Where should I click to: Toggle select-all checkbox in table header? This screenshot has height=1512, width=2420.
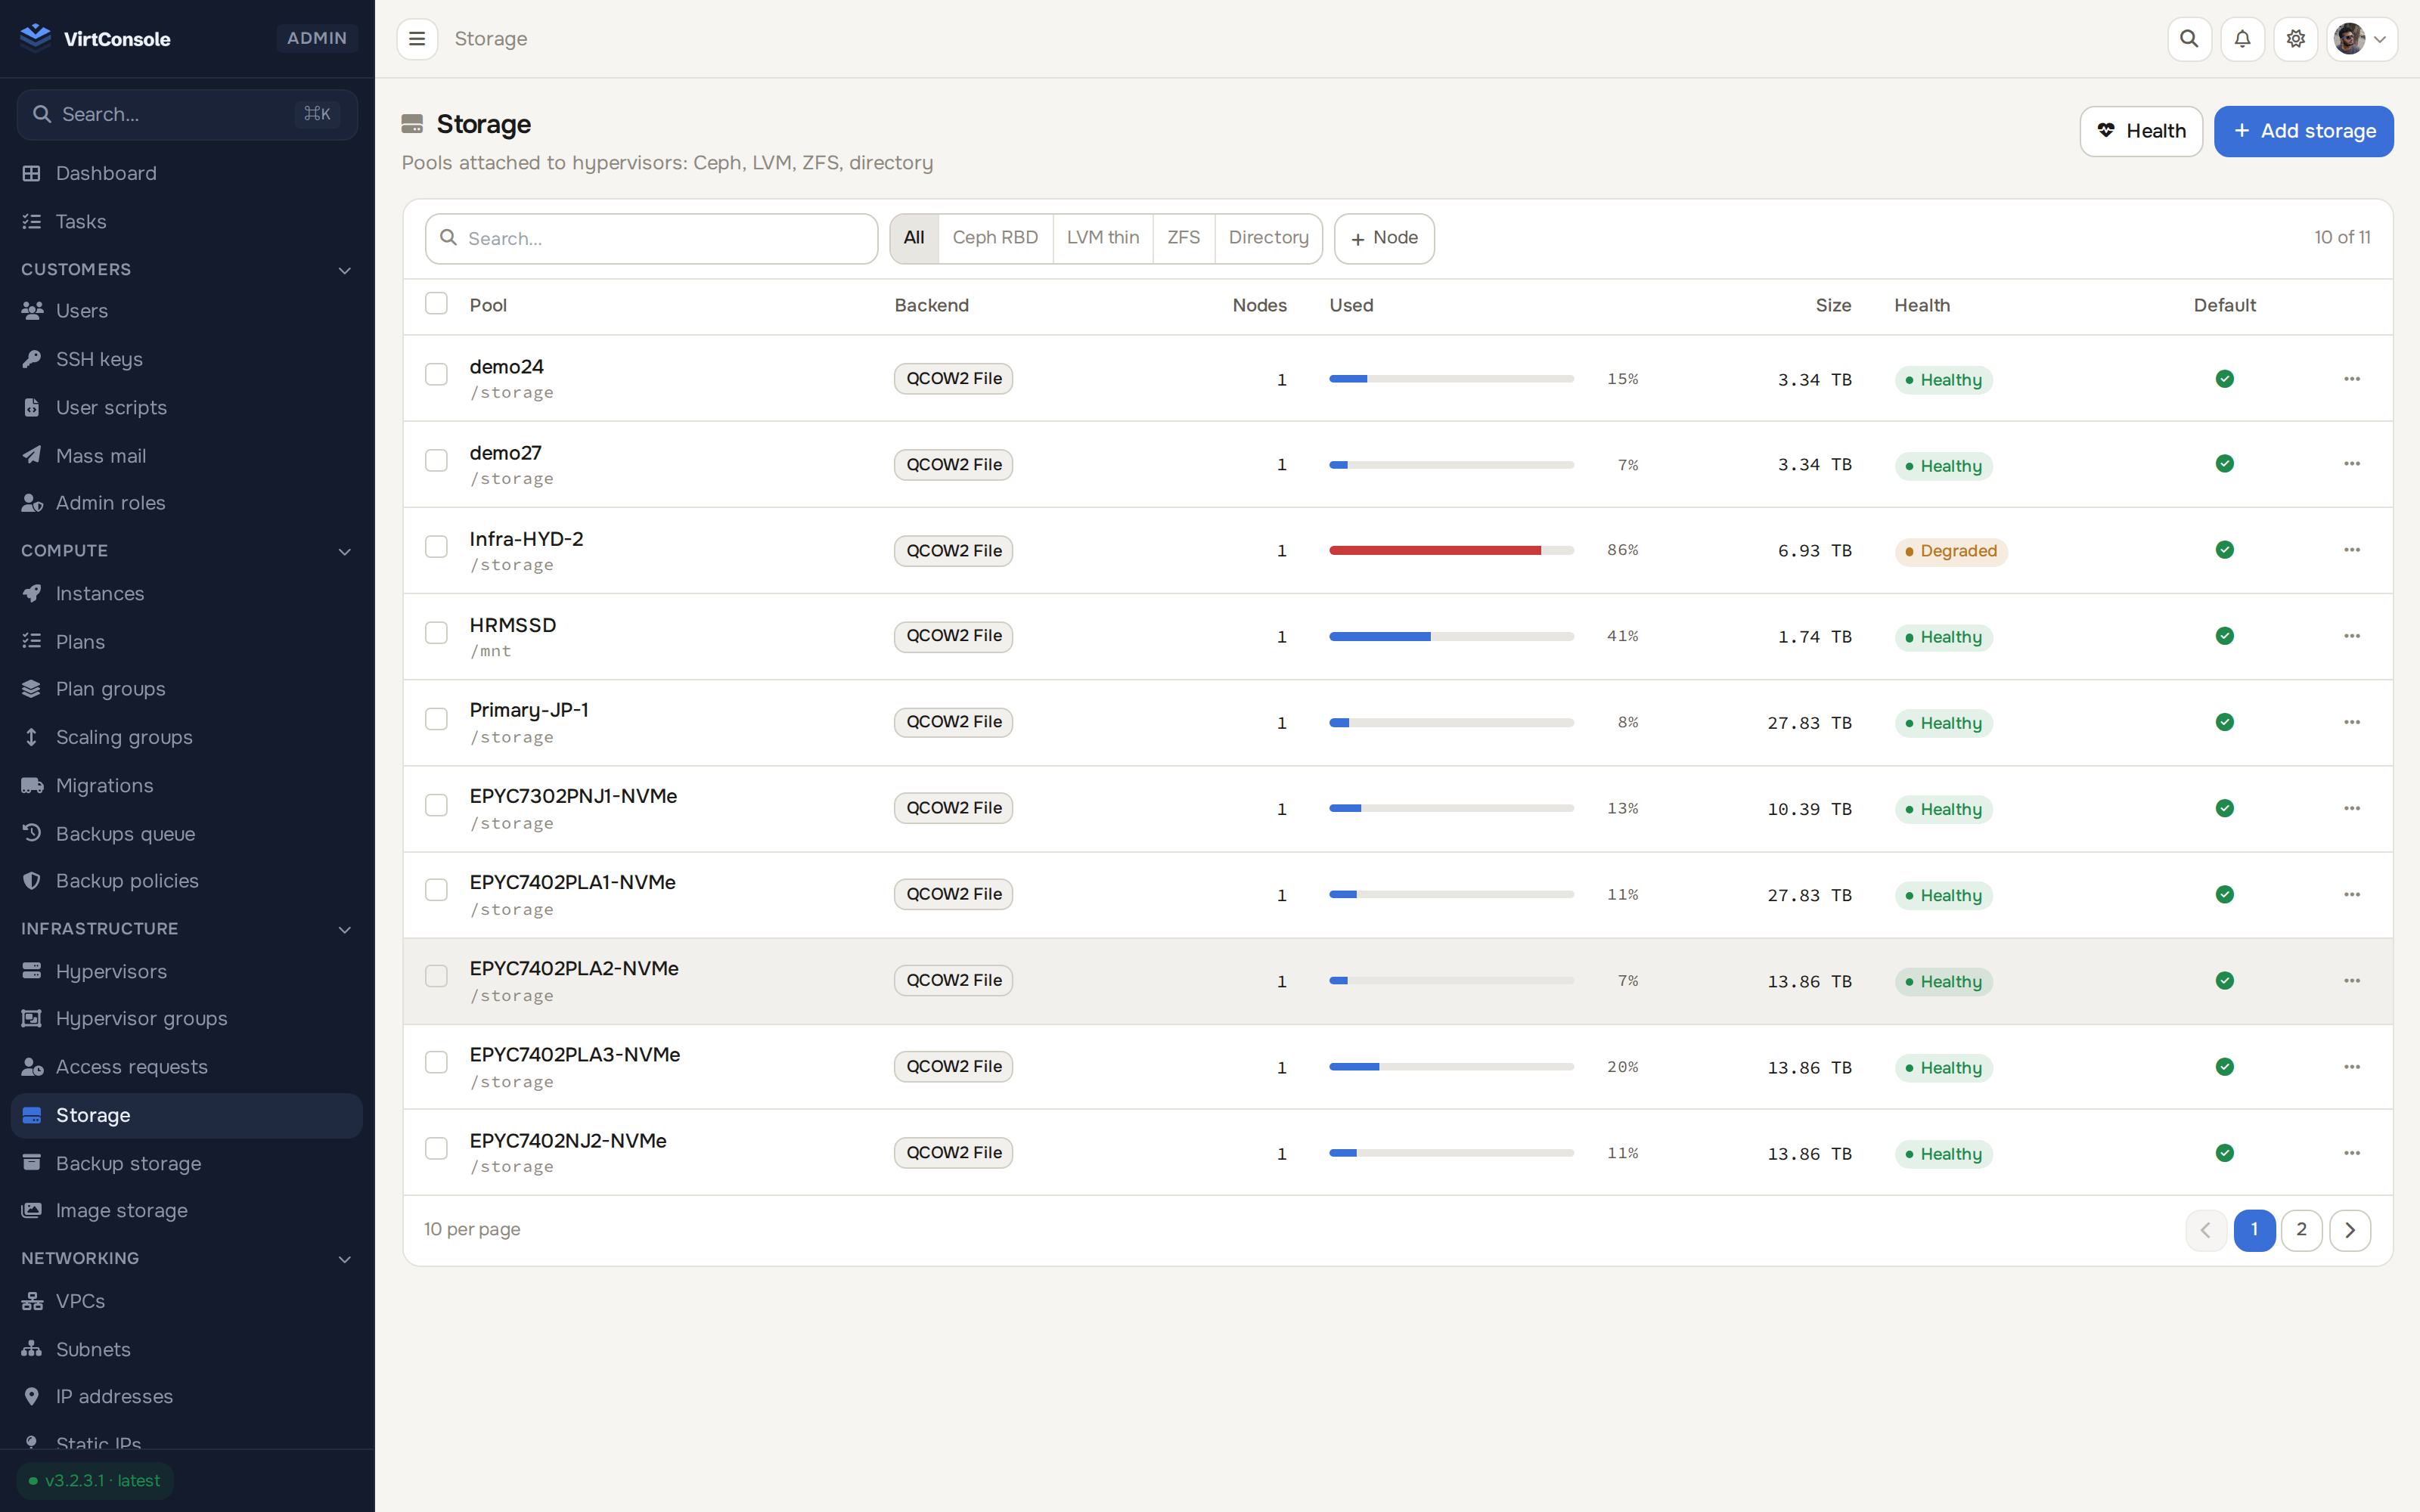[436, 304]
